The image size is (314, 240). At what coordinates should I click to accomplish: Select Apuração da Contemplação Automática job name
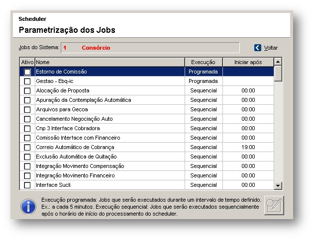(84, 100)
